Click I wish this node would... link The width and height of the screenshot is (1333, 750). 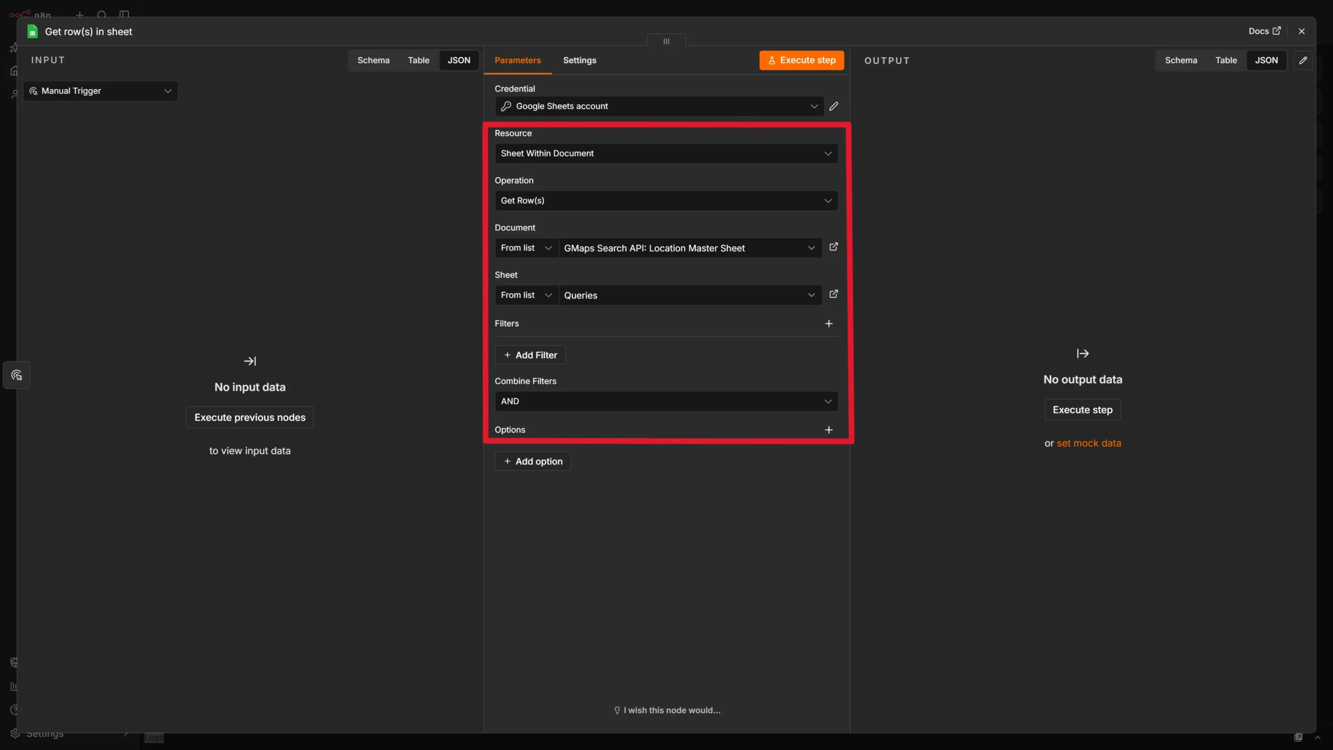click(667, 710)
